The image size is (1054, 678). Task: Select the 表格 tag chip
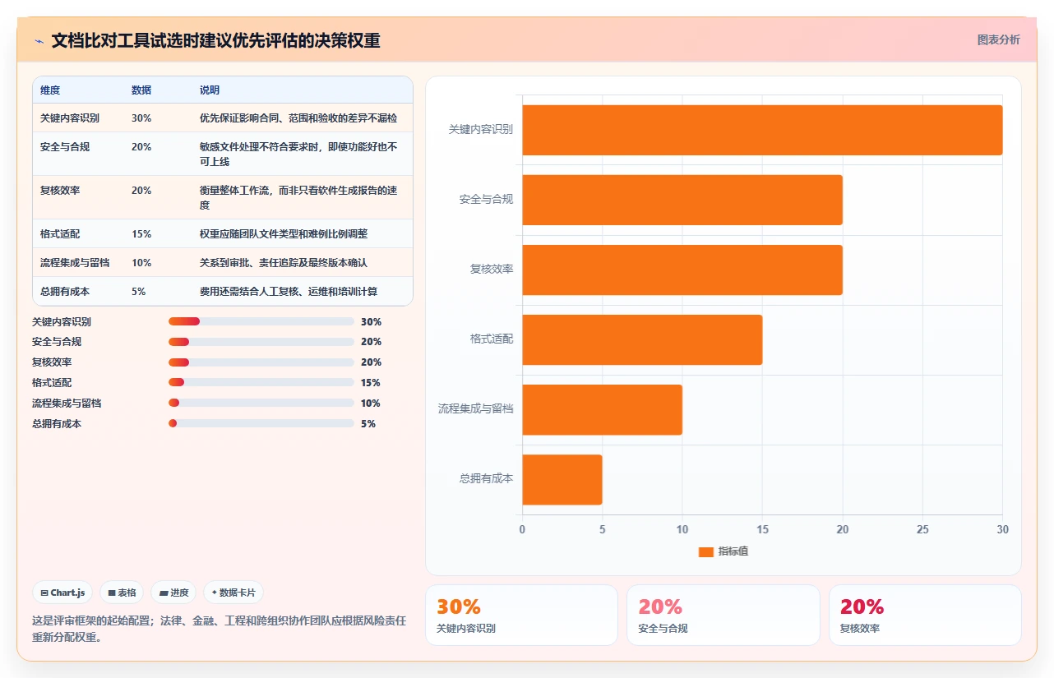point(122,593)
